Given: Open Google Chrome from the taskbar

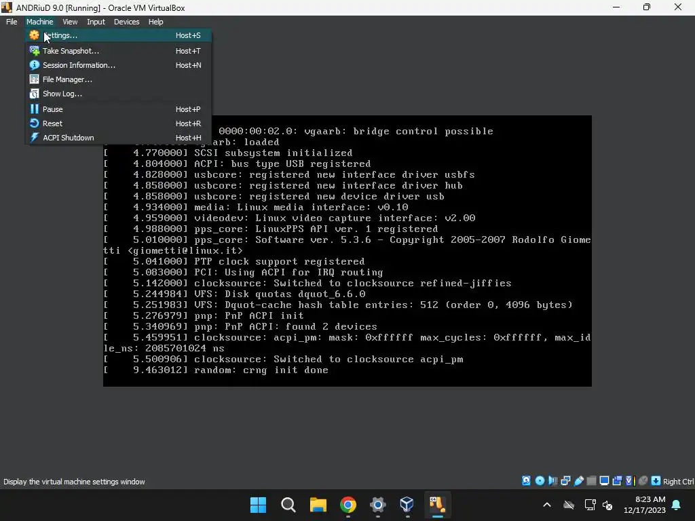Looking at the screenshot, I should point(348,505).
